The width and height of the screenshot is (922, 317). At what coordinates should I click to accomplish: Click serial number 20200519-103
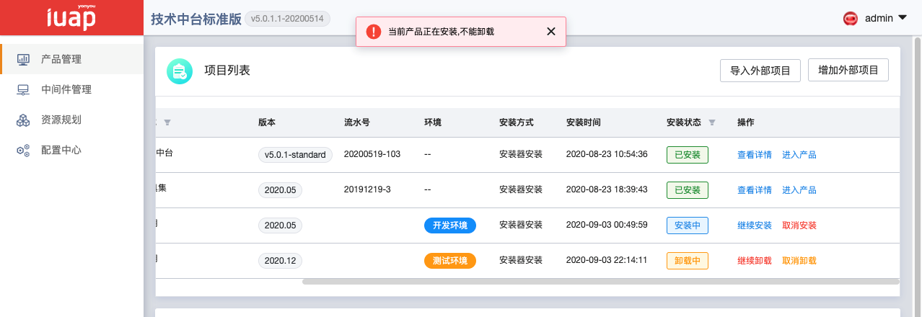[x=372, y=154]
